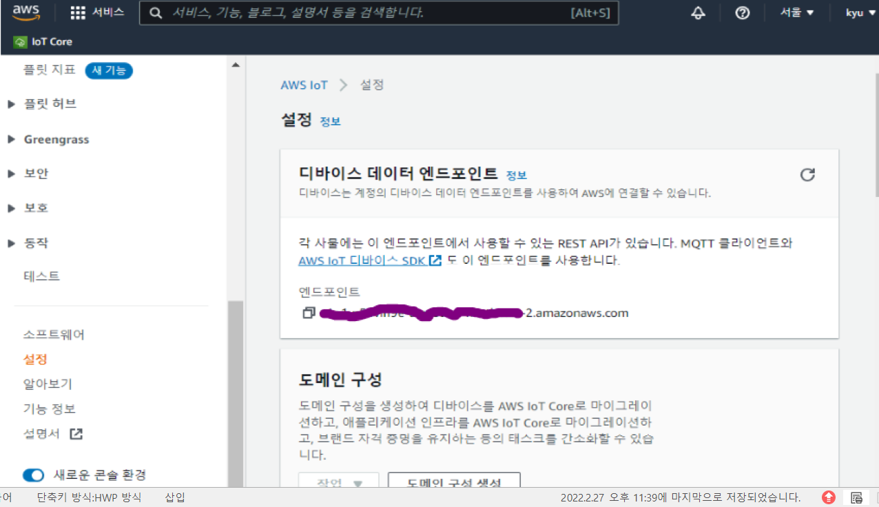Click the 새 기능 badge
This screenshot has width=879, height=507.
point(109,70)
